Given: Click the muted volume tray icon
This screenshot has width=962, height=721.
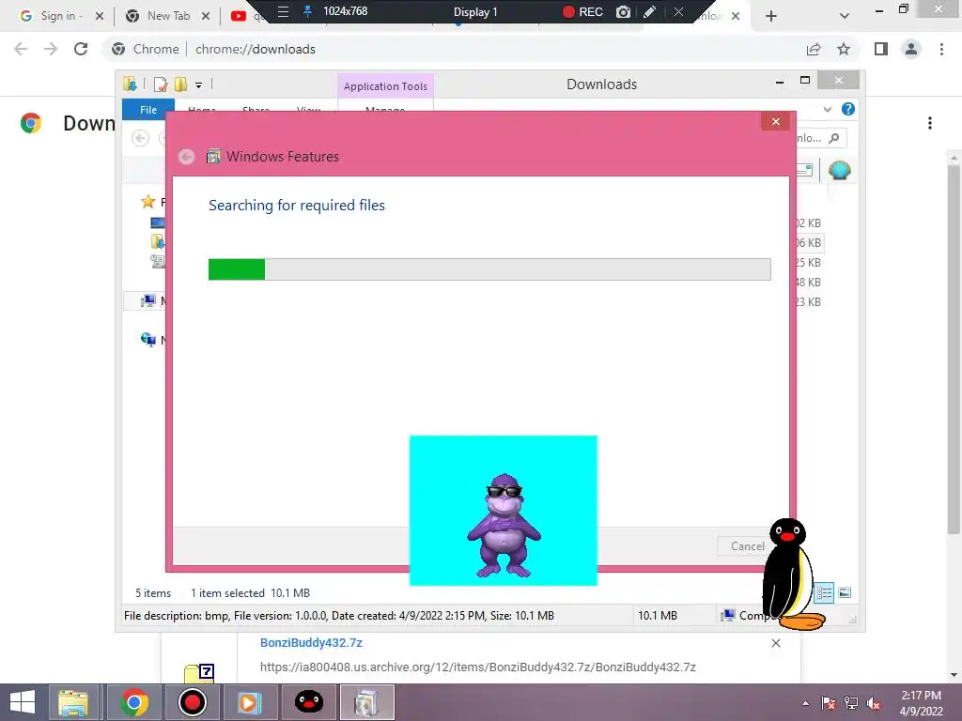Looking at the screenshot, I should pos(875,703).
